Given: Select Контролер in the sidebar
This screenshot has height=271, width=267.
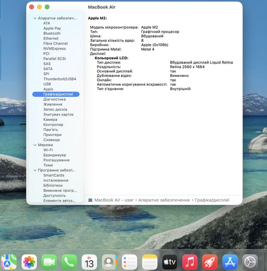Looking at the screenshot, I should pos(53,124).
